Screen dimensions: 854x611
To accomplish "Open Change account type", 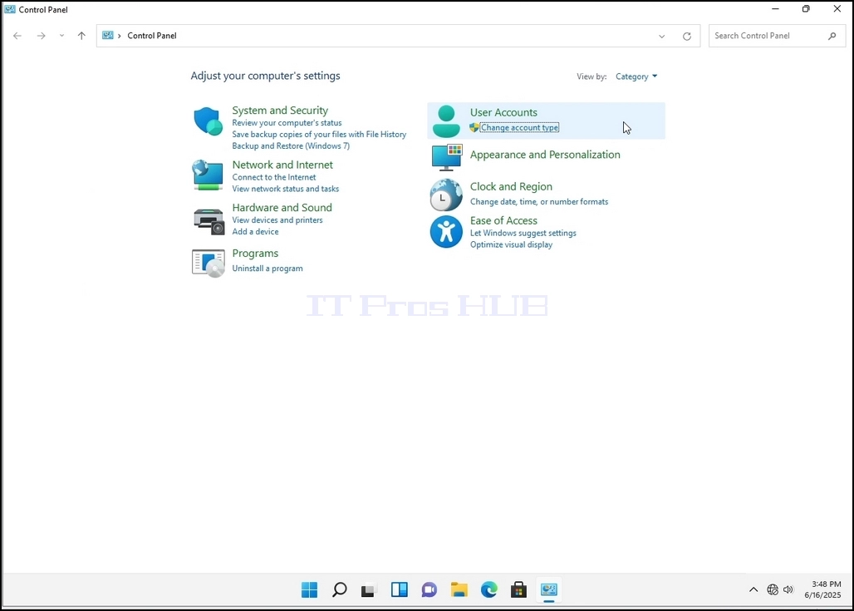I will (519, 127).
